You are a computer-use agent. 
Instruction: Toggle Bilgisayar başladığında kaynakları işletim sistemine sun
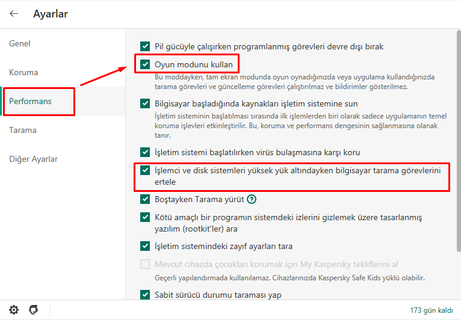coord(145,103)
